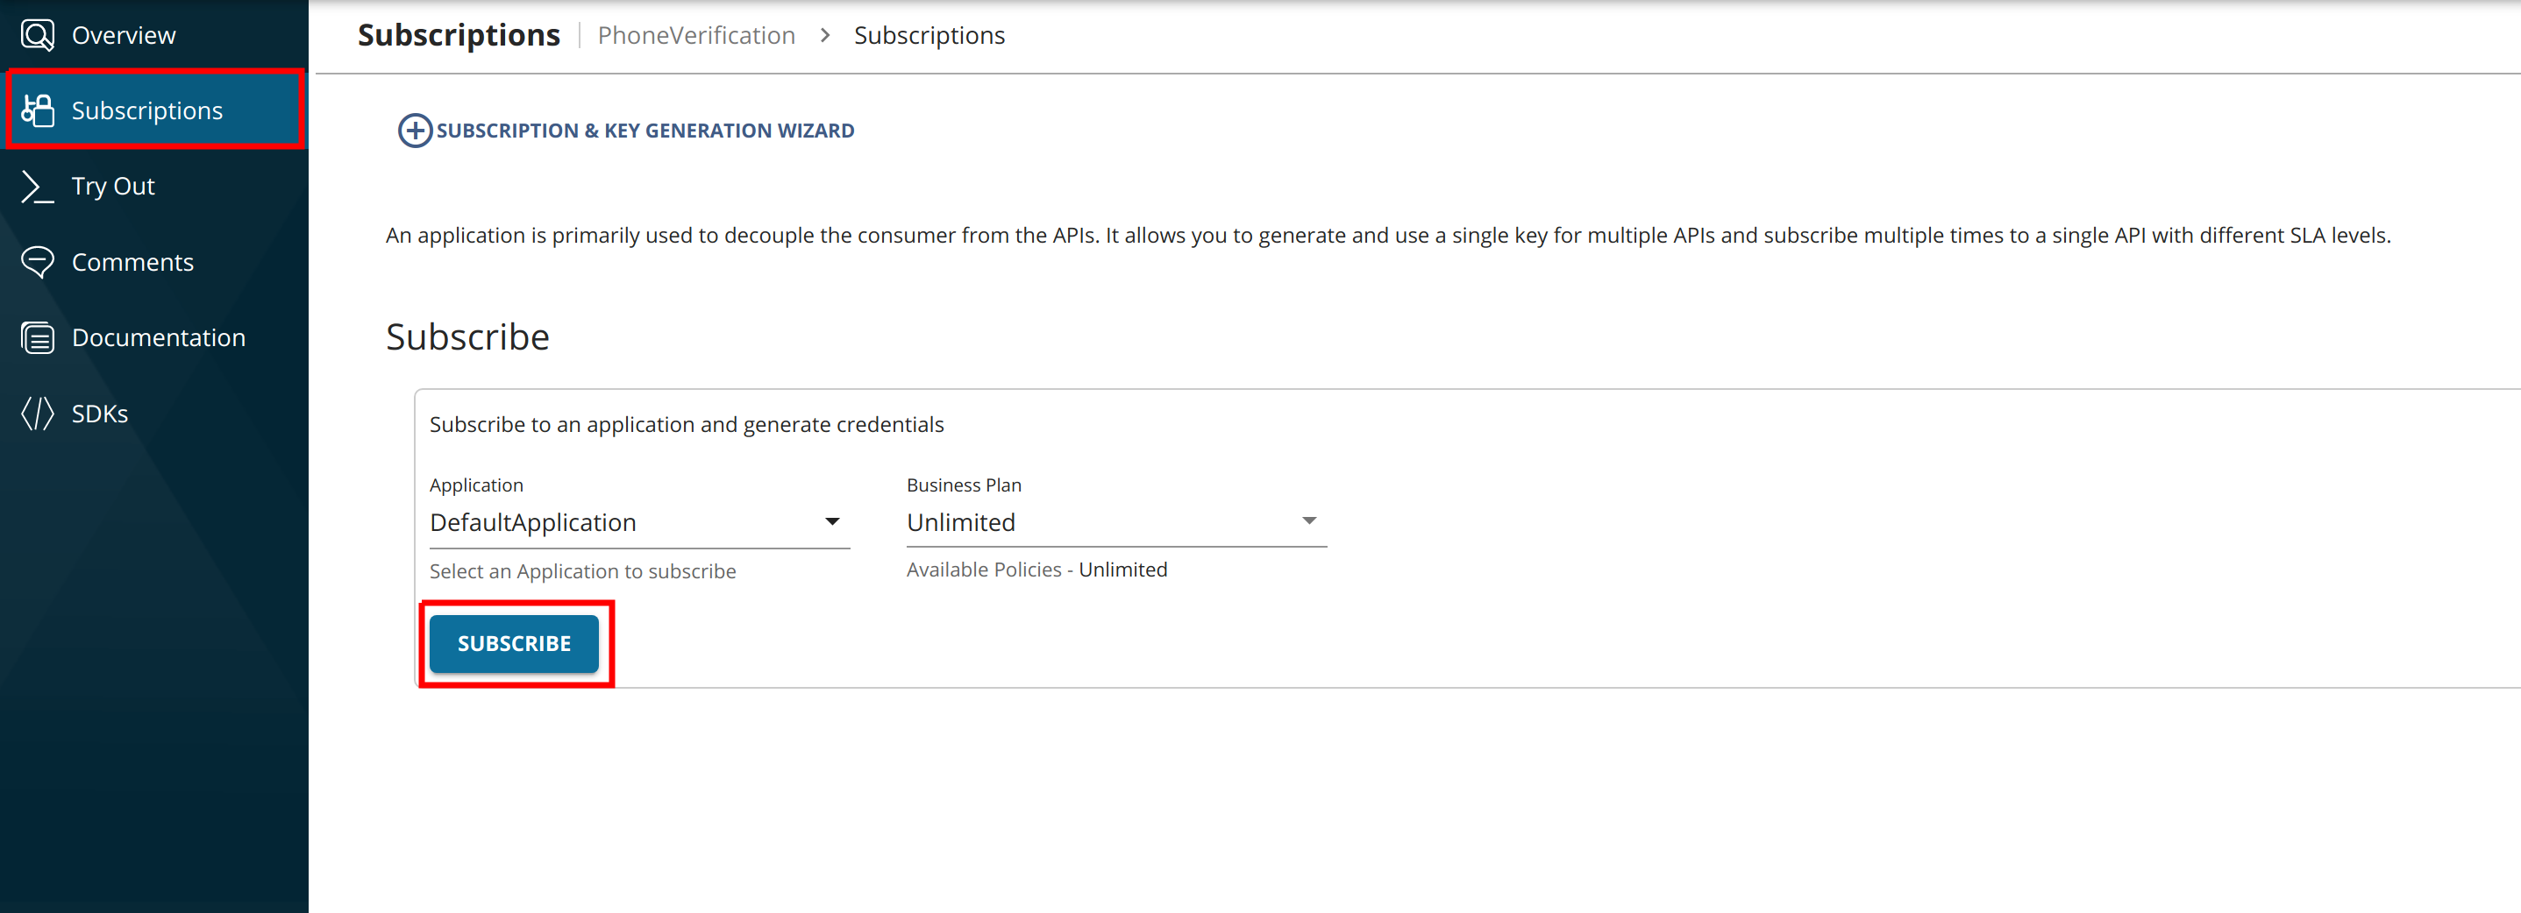Click the plus icon beside the wizard link
This screenshot has width=2521, height=913.
tap(414, 130)
